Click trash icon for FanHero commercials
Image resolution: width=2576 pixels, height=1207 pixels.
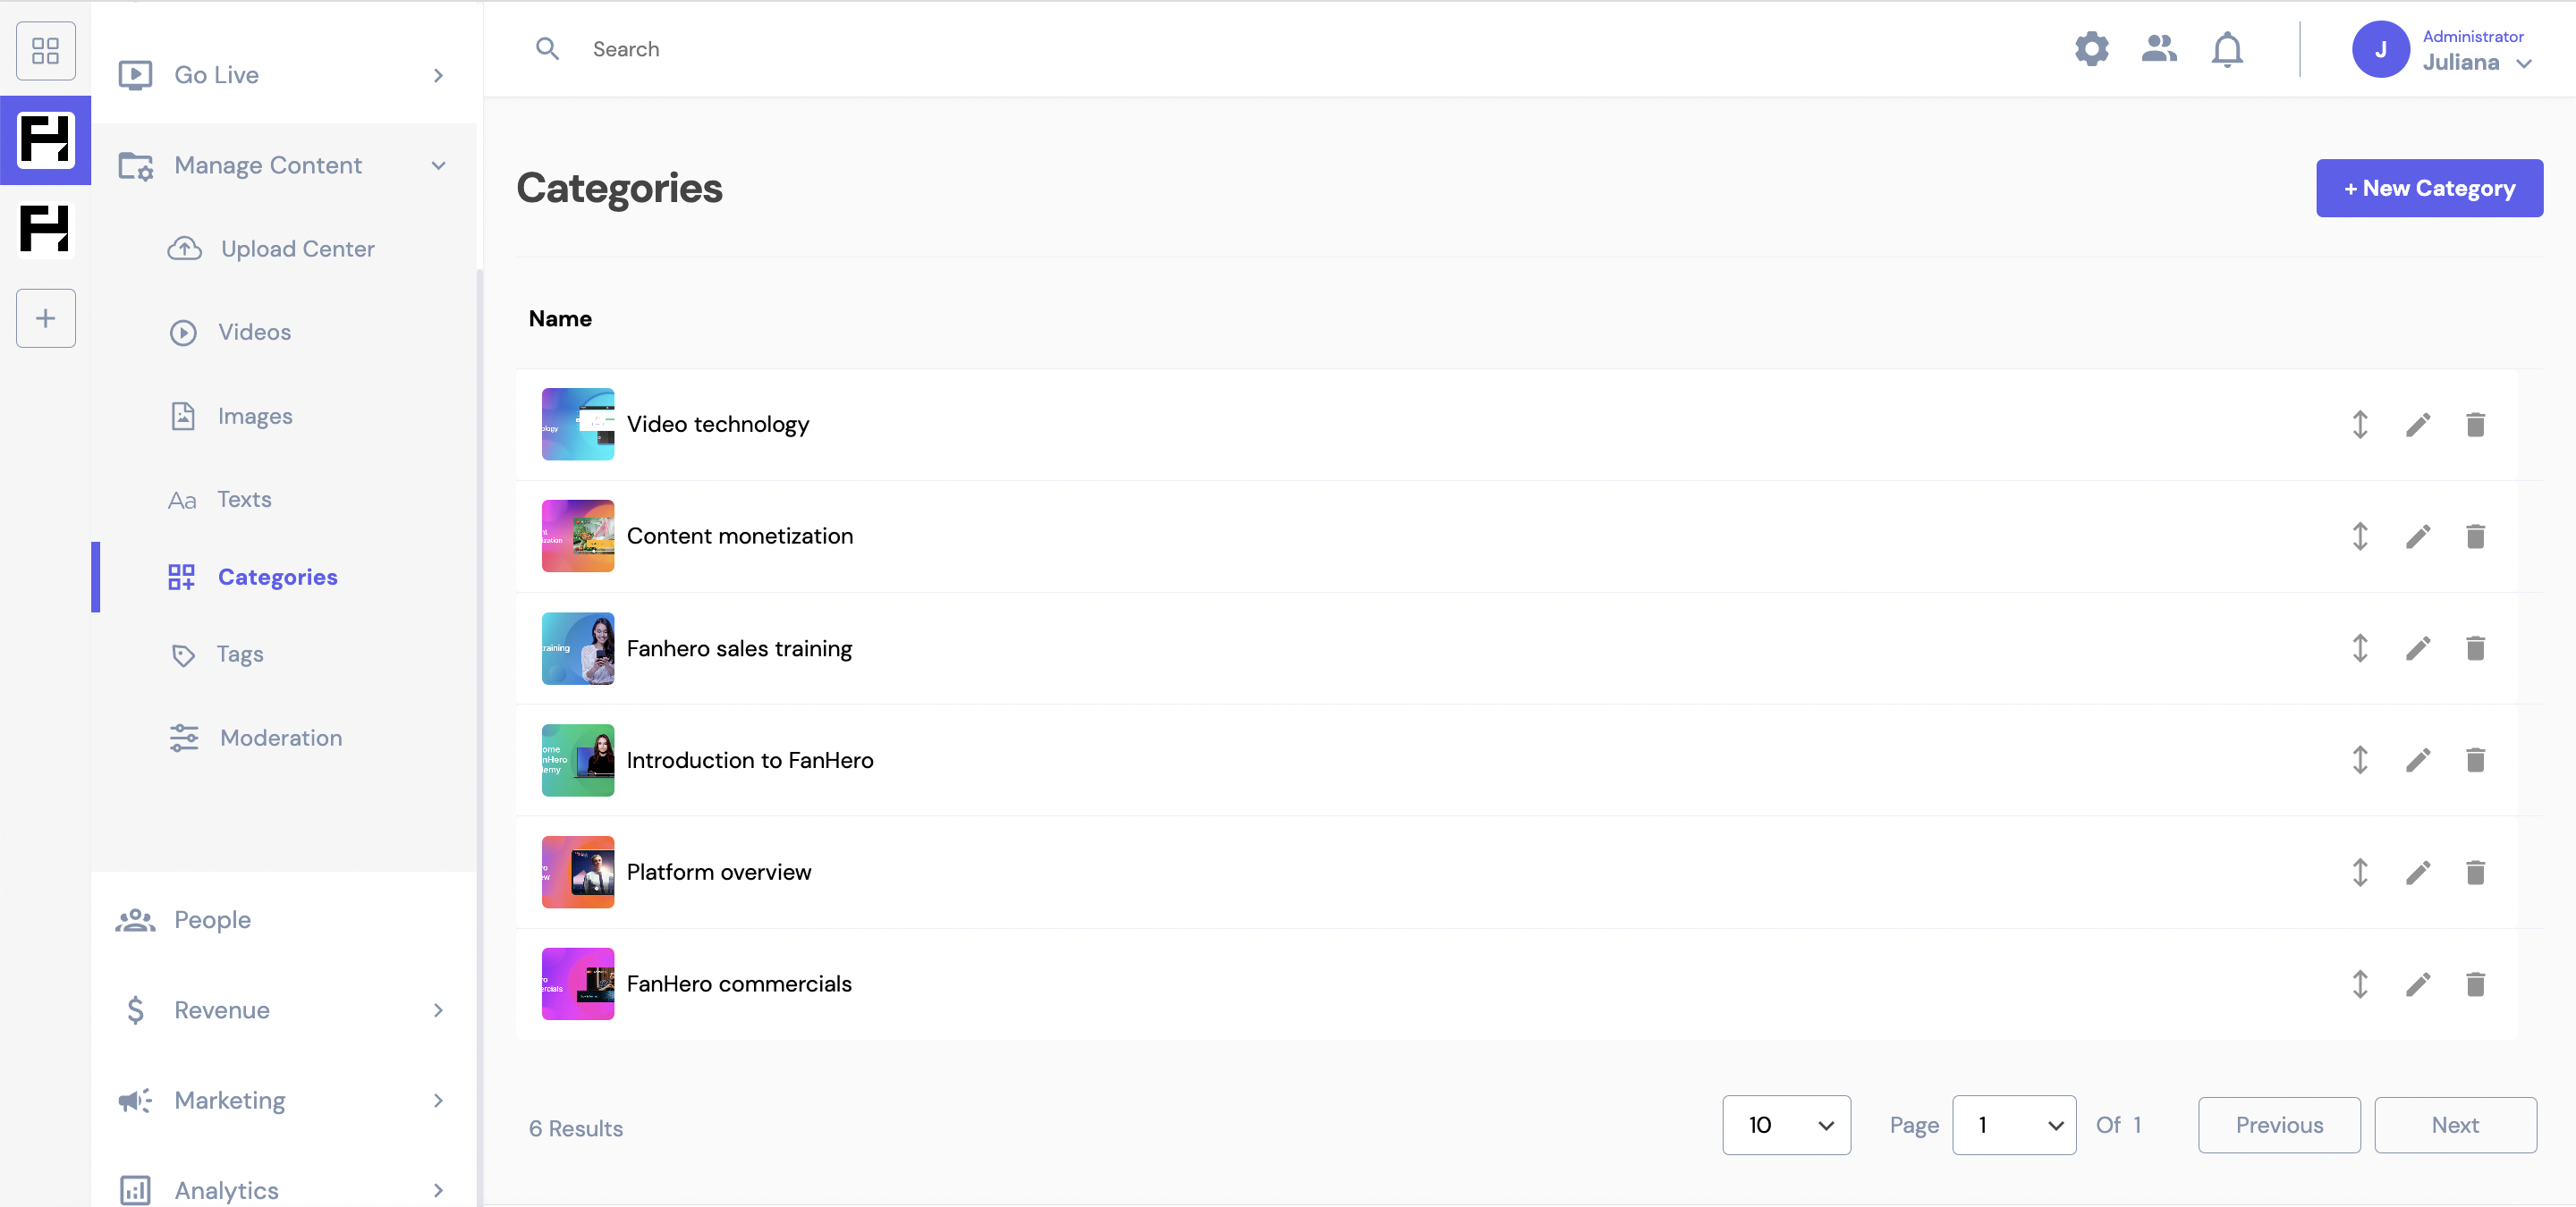(2475, 984)
